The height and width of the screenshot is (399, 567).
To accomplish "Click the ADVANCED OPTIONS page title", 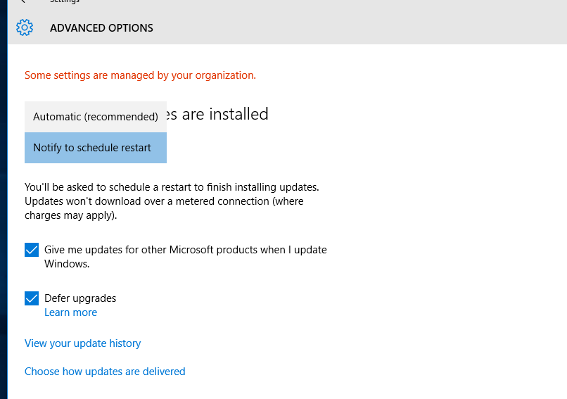I will point(101,28).
